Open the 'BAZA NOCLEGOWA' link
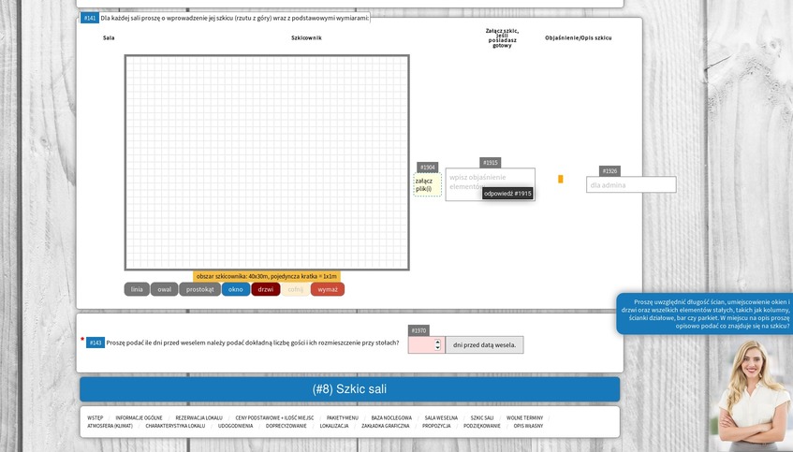Viewport: 793px width, 452px height. (391, 417)
